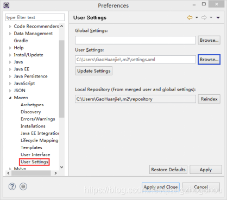Open Lifecycle Mapping under Maven
This screenshot has width=227, height=200.
pyautogui.click(x=40, y=140)
